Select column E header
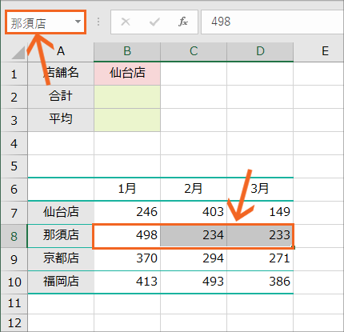Image resolution: width=344 pixels, height=332 pixels. click(318, 51)
